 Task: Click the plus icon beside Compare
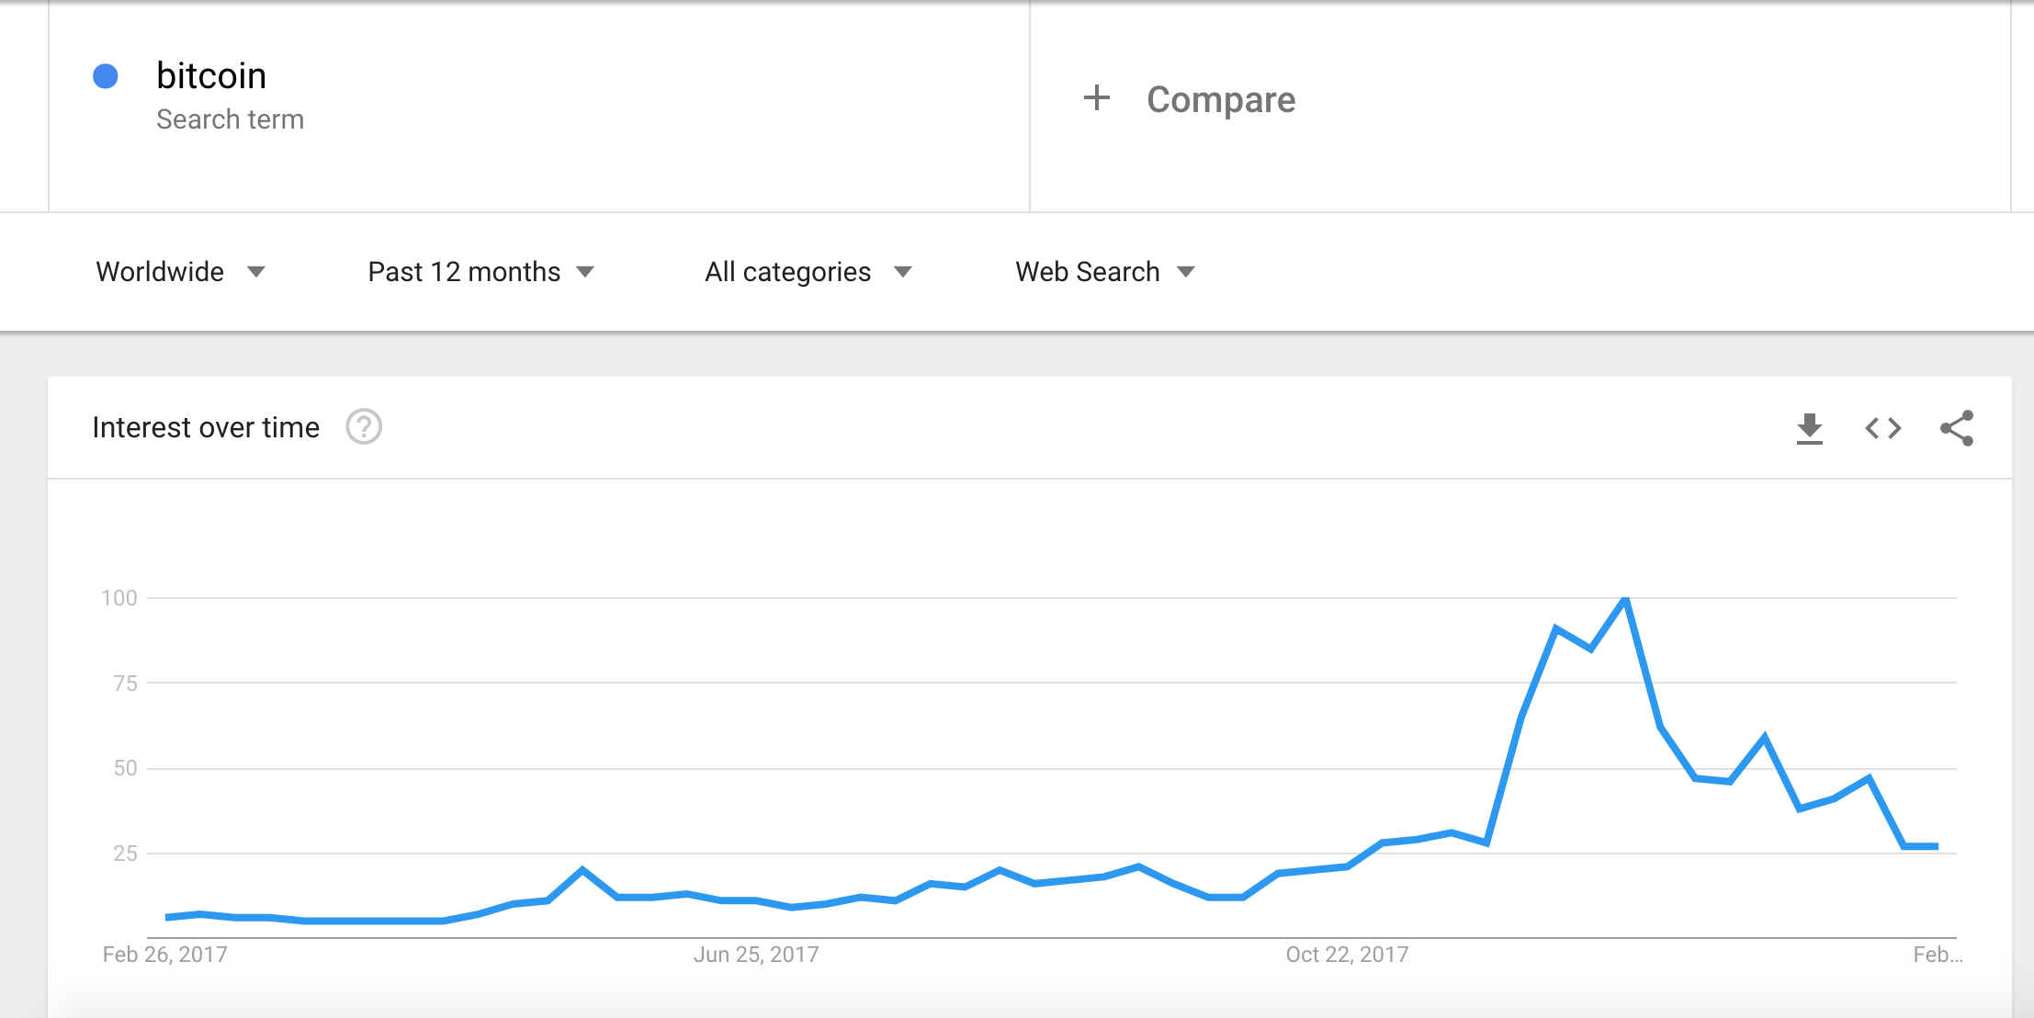[1096, 98]
